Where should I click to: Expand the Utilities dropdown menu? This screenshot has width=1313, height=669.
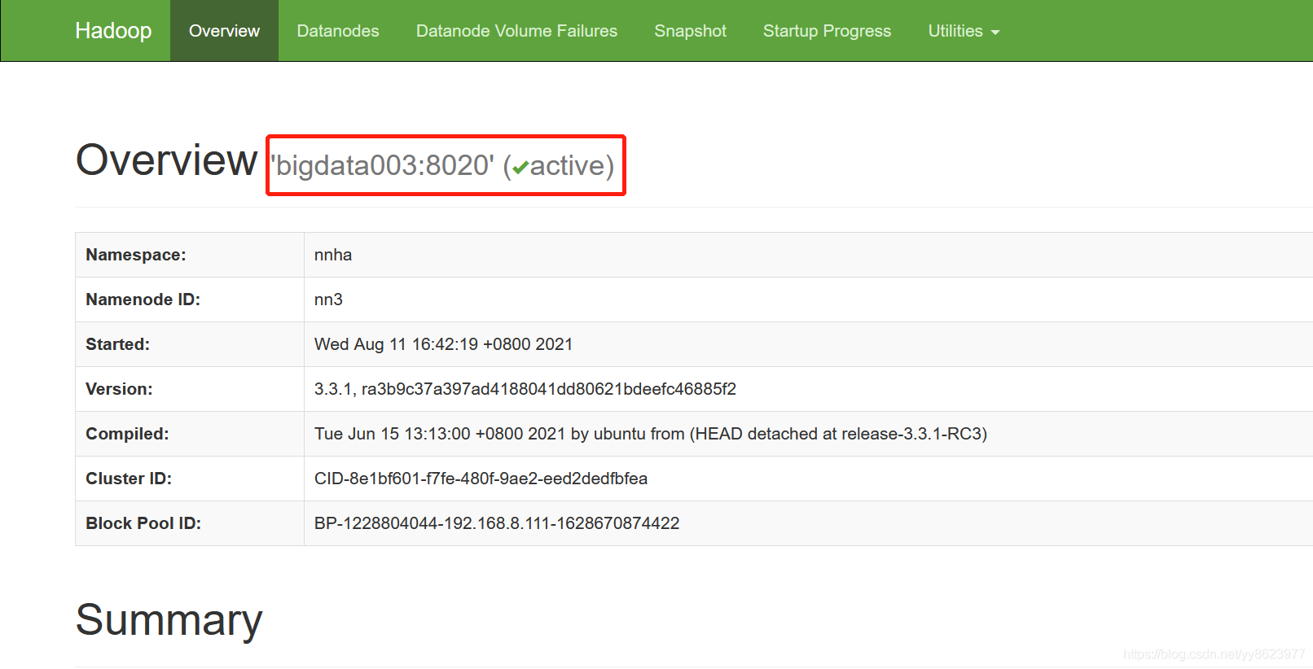964,31
